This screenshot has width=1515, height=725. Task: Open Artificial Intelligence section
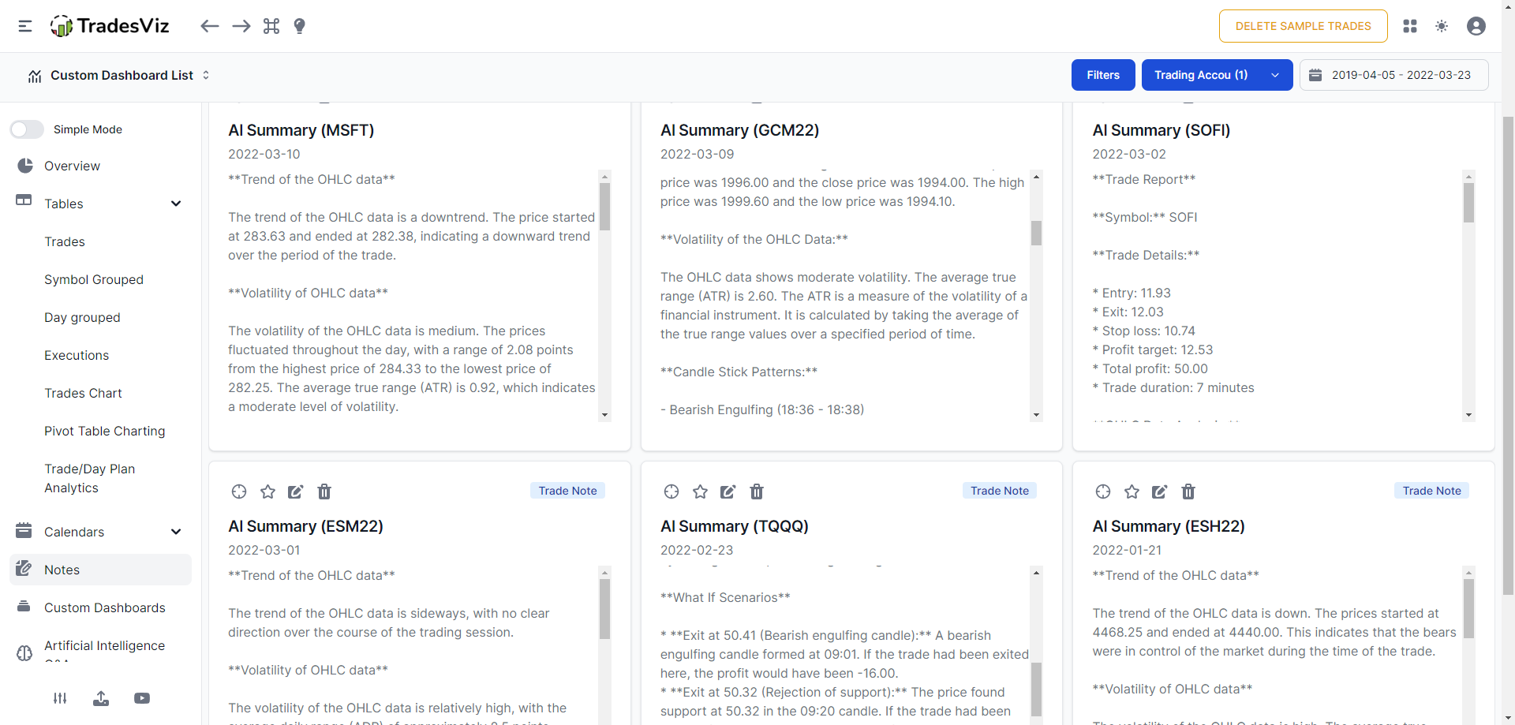click(x=104, y=645)
